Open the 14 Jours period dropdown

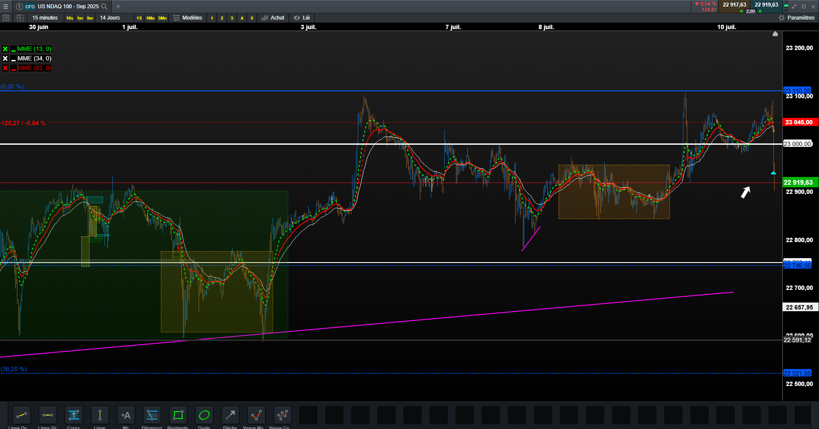pyautogui.click(x=110, y=18)
